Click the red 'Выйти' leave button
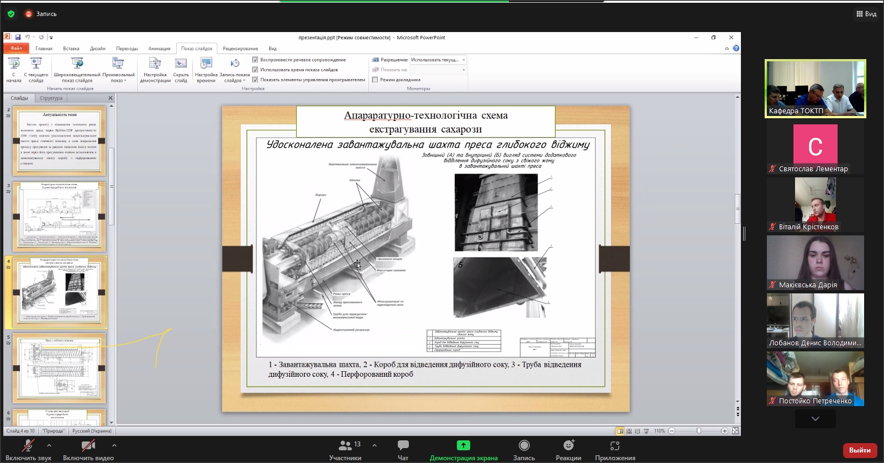The width and height of the screenshot is (884, 463). pos(859,450)
